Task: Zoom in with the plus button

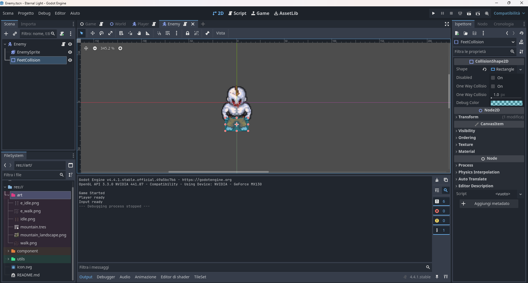Action: pyautogui.click(x=120, y=48)
